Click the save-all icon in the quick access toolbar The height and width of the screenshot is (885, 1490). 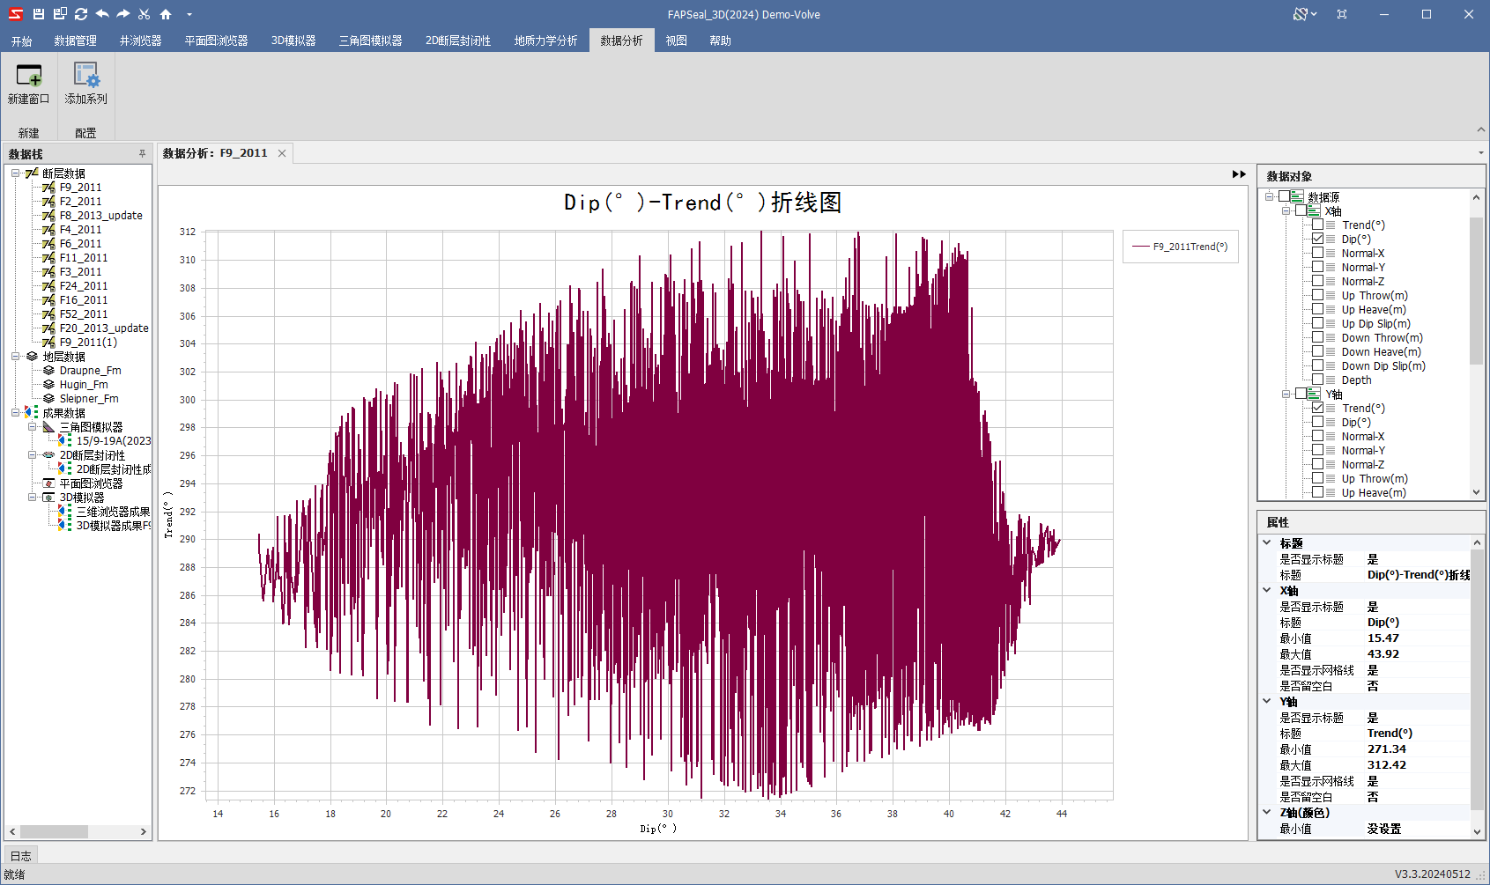click(60, 14)
